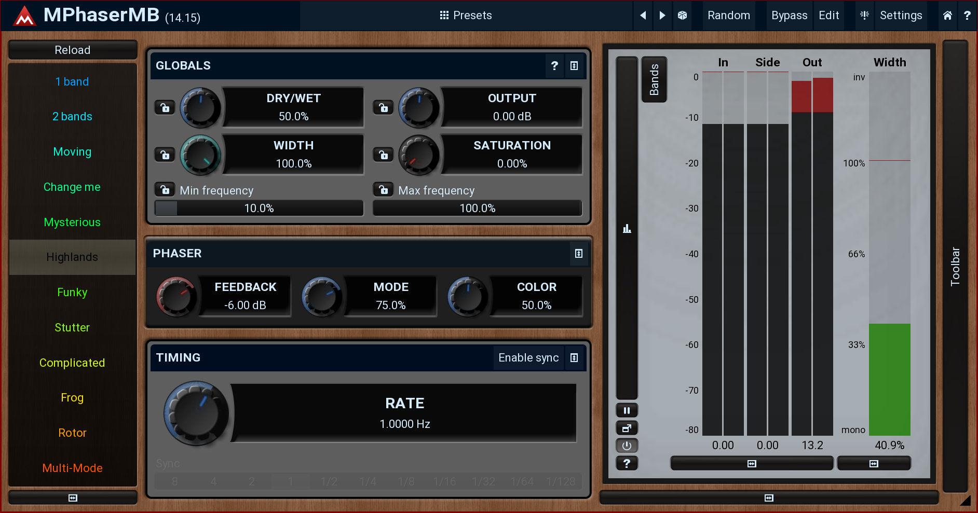The width and height of the screenshot is (978, 513).
Task: Click the Globals section help question mark
Action: click(x=554, y=66)
